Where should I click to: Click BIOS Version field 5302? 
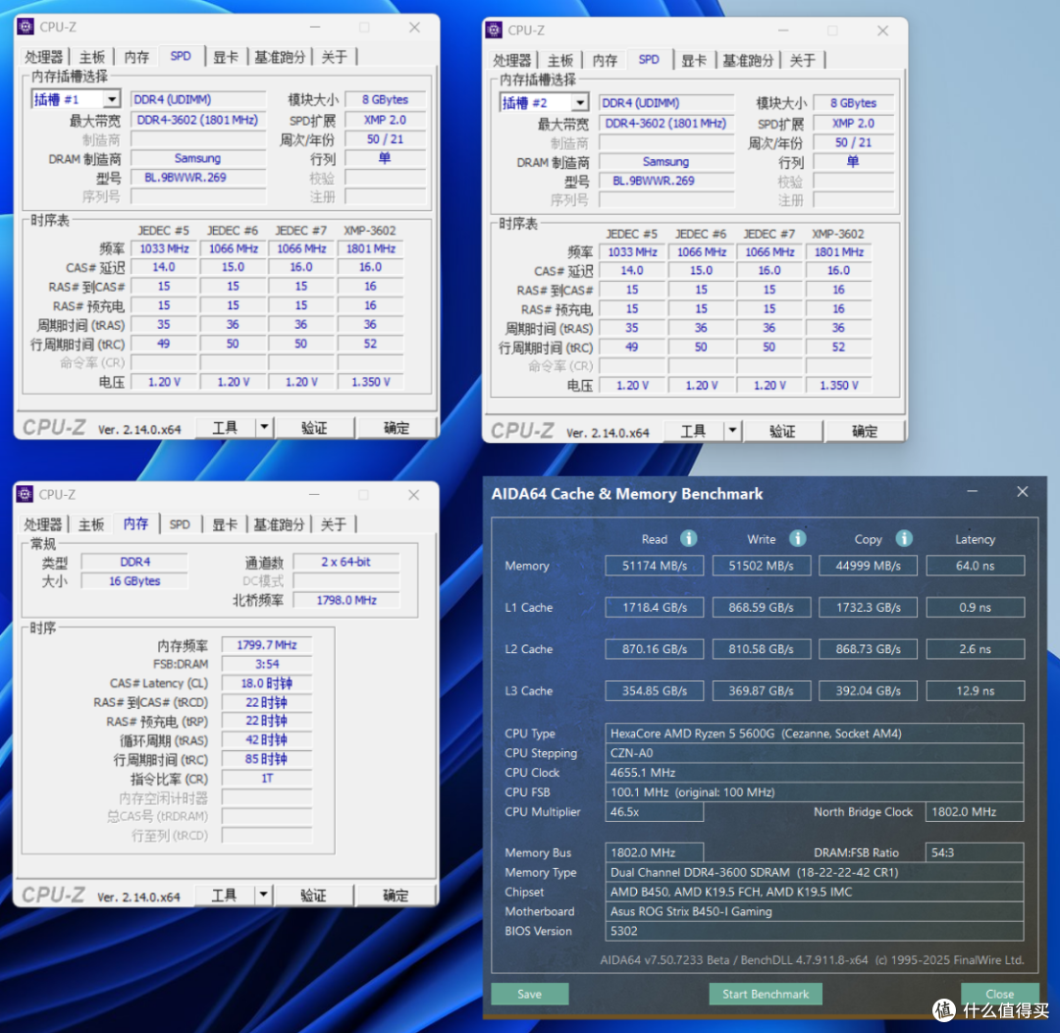[814, 931]
